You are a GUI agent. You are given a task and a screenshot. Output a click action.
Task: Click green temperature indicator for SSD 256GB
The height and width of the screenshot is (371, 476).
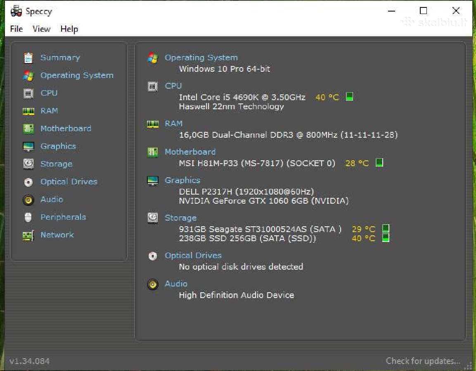386,237
